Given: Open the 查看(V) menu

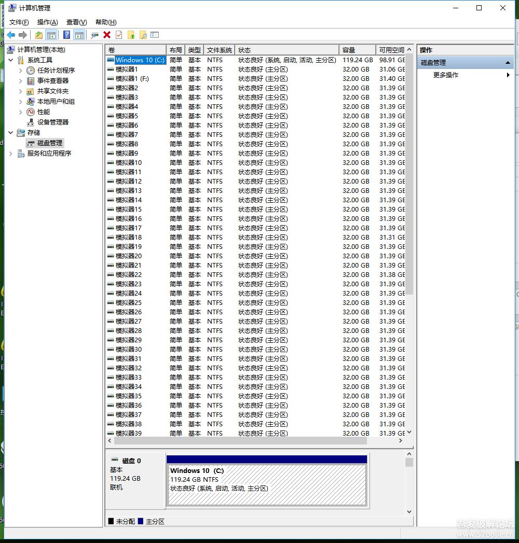Looking at the screenshot, I should click(x=76, y=22).
